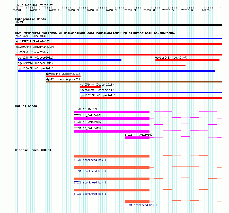Select the black 10q21.3 cytogenetic band bar
This screenshot has width=229, height=213.
point(118,25)
